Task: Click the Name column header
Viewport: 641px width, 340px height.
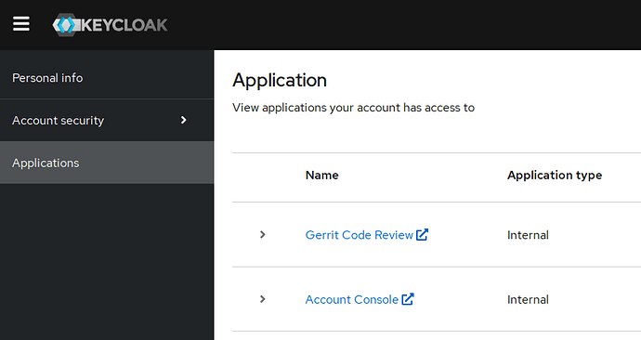Action: point(321,176)
